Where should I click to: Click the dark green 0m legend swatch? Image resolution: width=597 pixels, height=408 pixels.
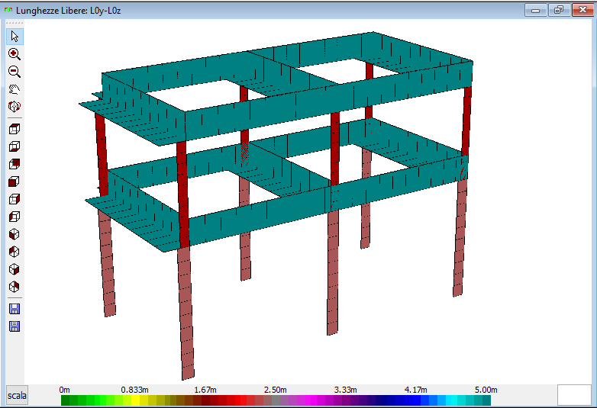pyautogui.click(x=65, y=400)
